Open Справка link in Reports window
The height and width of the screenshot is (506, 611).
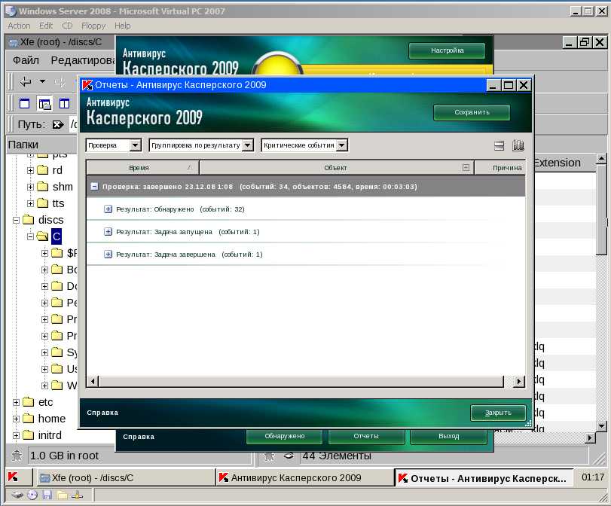[102, 413]
